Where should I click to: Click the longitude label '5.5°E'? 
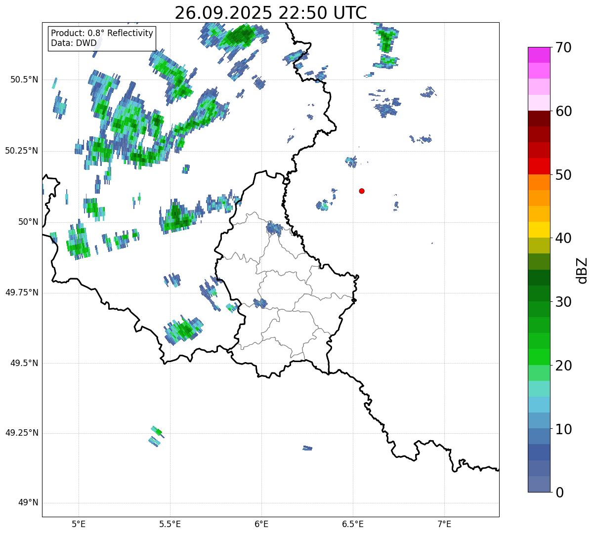(170, 524)
